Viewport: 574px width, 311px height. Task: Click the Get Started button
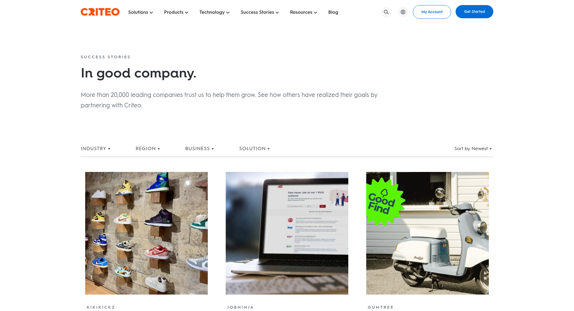coord(474,12)
